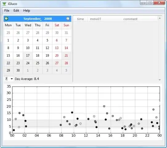The image size is (167, 148).
Task: Select September 16 in the calendar
Action: click(18, 55)
